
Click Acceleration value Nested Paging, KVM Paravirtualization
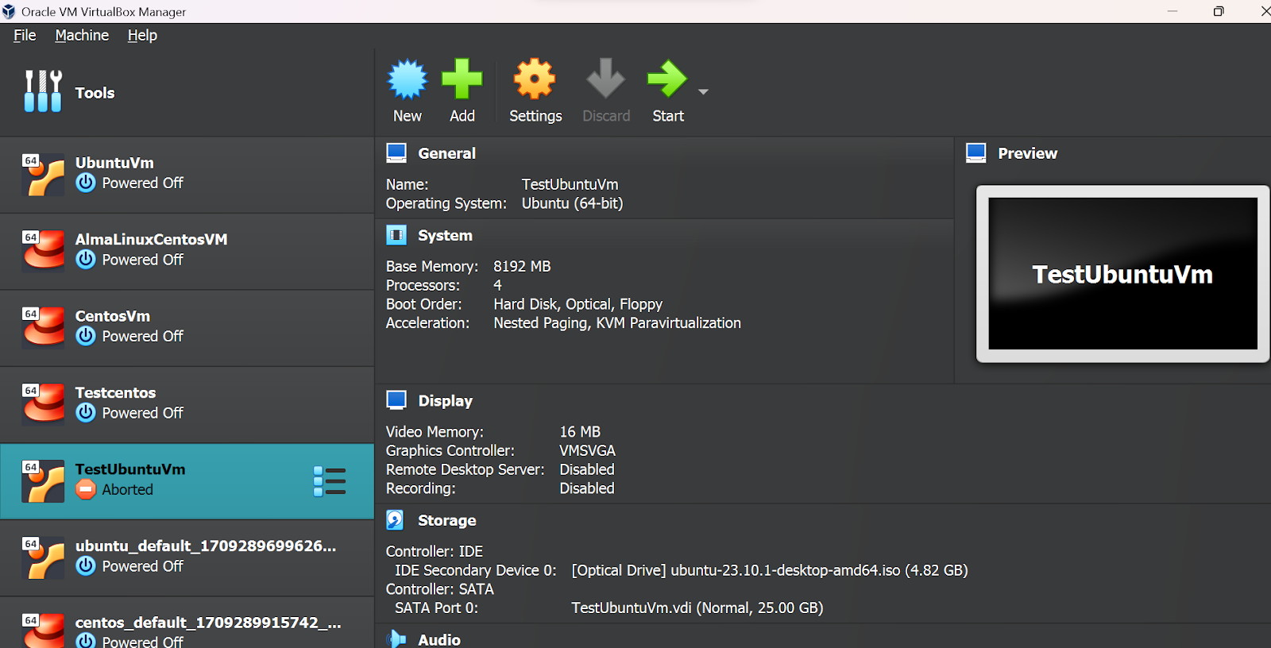point(617,323)
